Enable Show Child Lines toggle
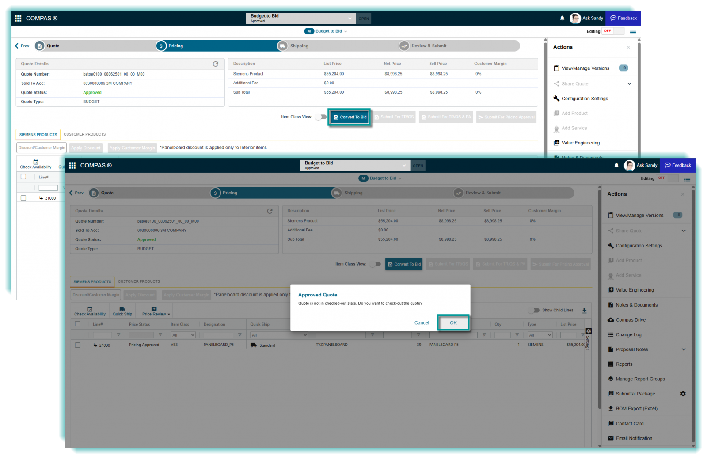The image size is (707, 459). 534,310
